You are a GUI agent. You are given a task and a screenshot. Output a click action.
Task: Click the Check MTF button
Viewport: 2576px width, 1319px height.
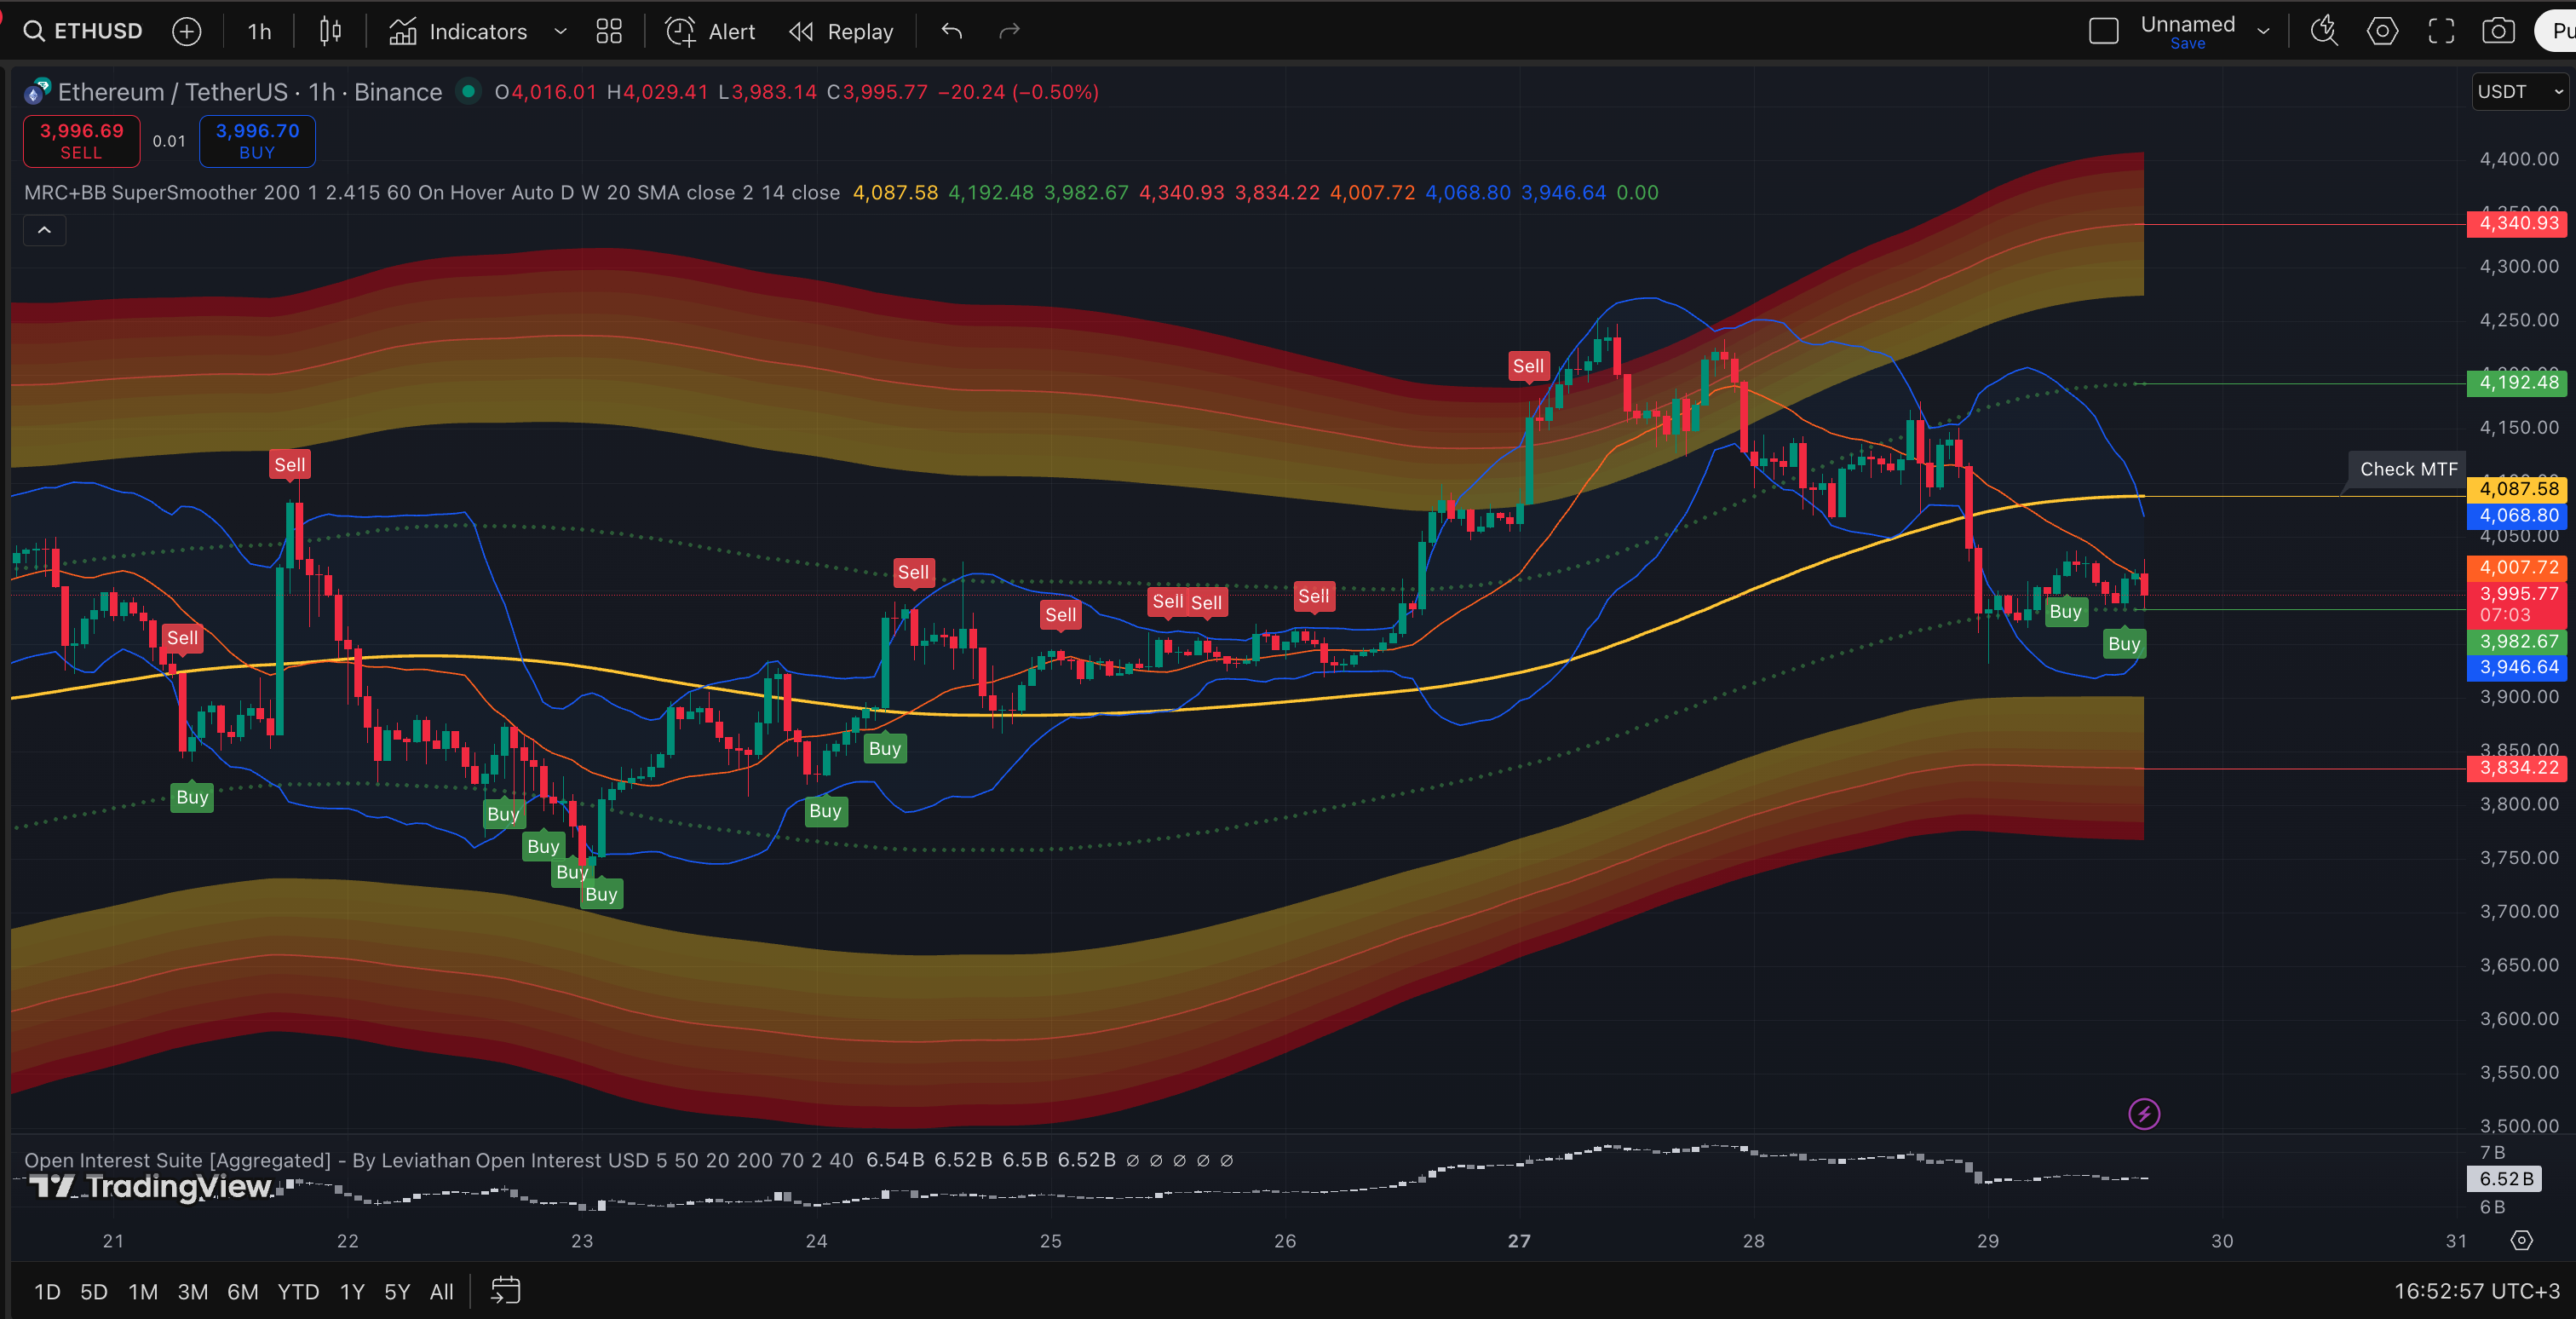[x=2407, y=468]
